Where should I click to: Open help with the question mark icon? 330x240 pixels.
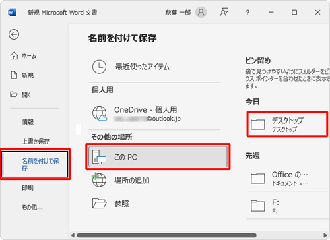[247, 13]
